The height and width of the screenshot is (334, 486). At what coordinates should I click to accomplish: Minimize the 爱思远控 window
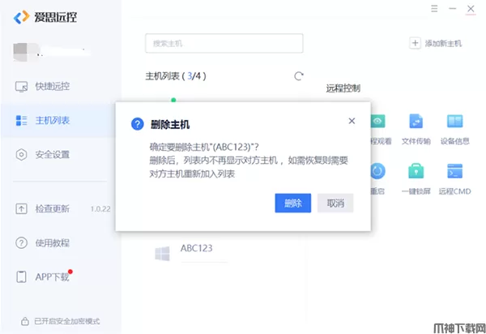453,9
